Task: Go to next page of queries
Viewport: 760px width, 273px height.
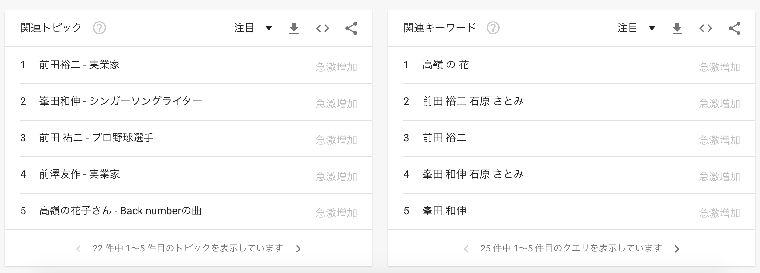Action: [677, 249]
